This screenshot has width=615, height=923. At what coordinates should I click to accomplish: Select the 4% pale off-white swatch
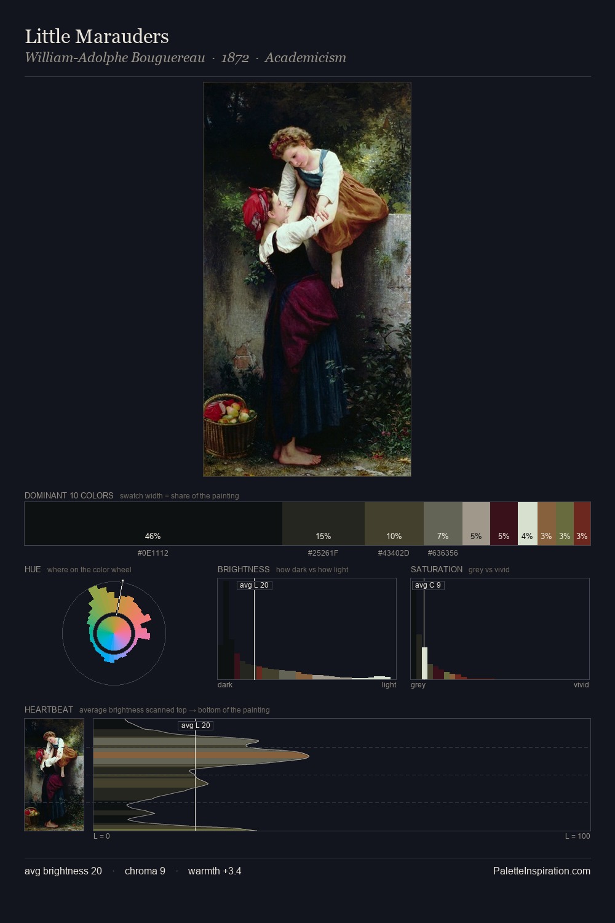click(528, 524)
